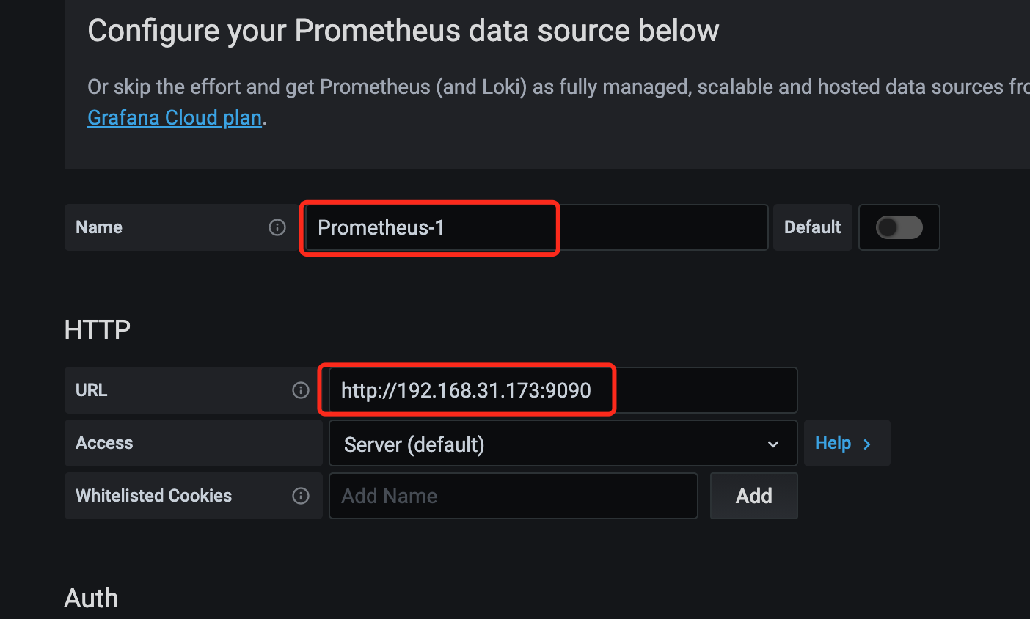Click the Default label text
The width and height of the screenshot is (1030, 619).
[812, 227]
